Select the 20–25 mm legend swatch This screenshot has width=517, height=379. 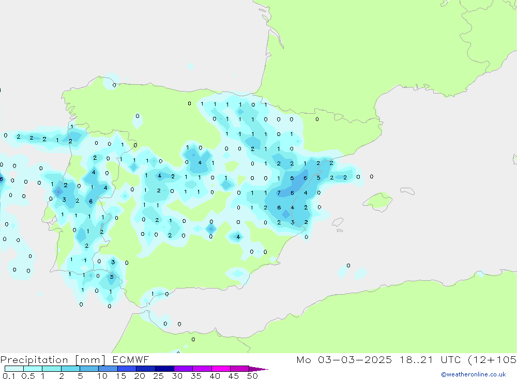click(145, 369)
